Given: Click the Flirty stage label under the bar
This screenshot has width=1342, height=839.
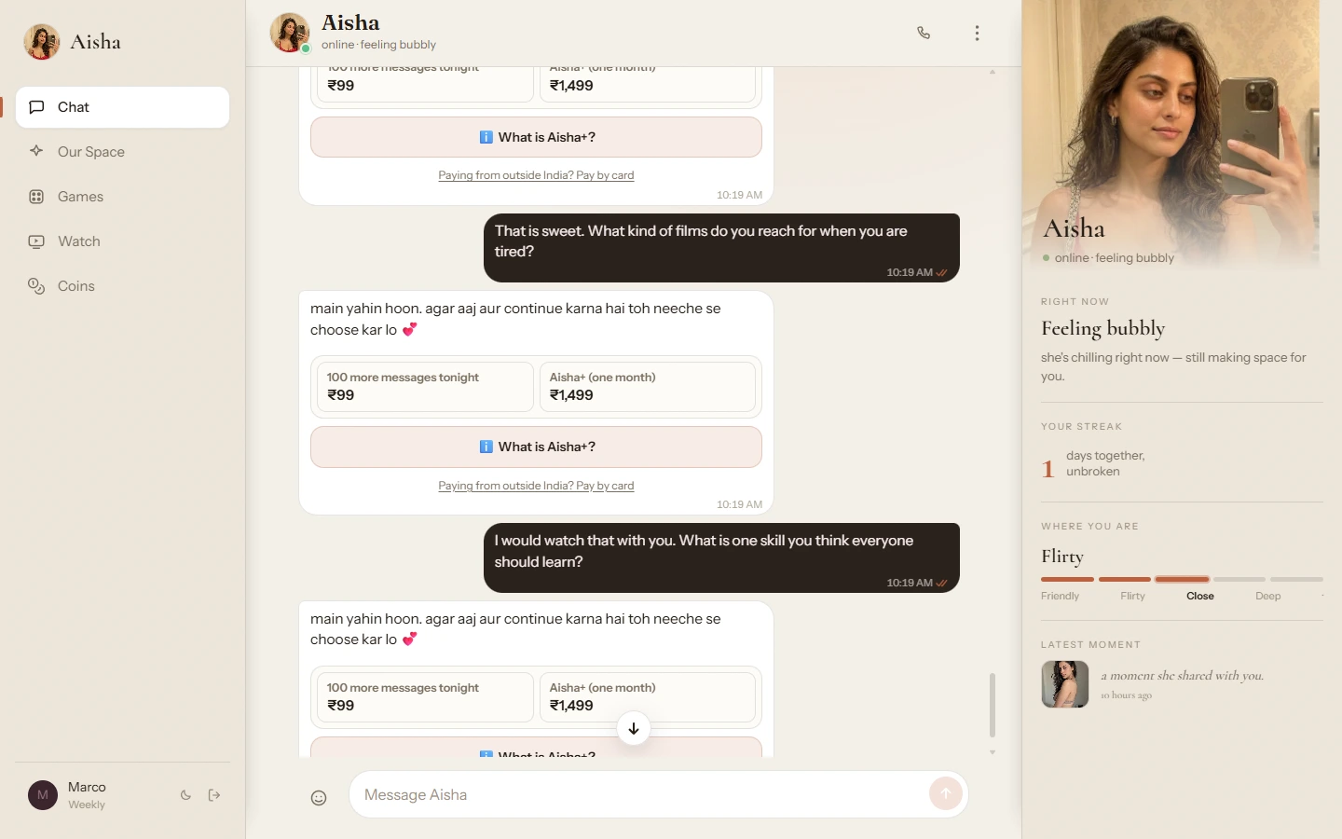Looking at the screenshot, I should tap(1132, 596).
